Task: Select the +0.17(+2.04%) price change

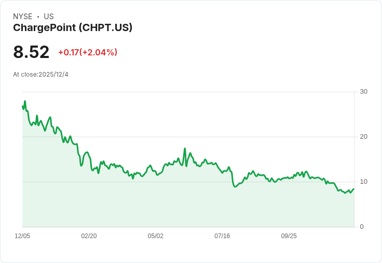Action: [88, 52]
